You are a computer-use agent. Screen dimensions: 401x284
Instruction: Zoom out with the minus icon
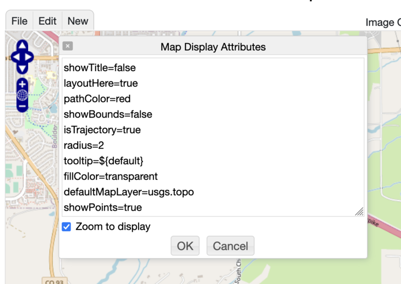pos(22,106)
